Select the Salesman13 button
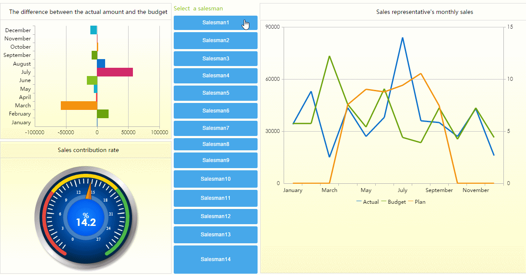This screenshot has height=275, width=526. [x=215, y=235]
